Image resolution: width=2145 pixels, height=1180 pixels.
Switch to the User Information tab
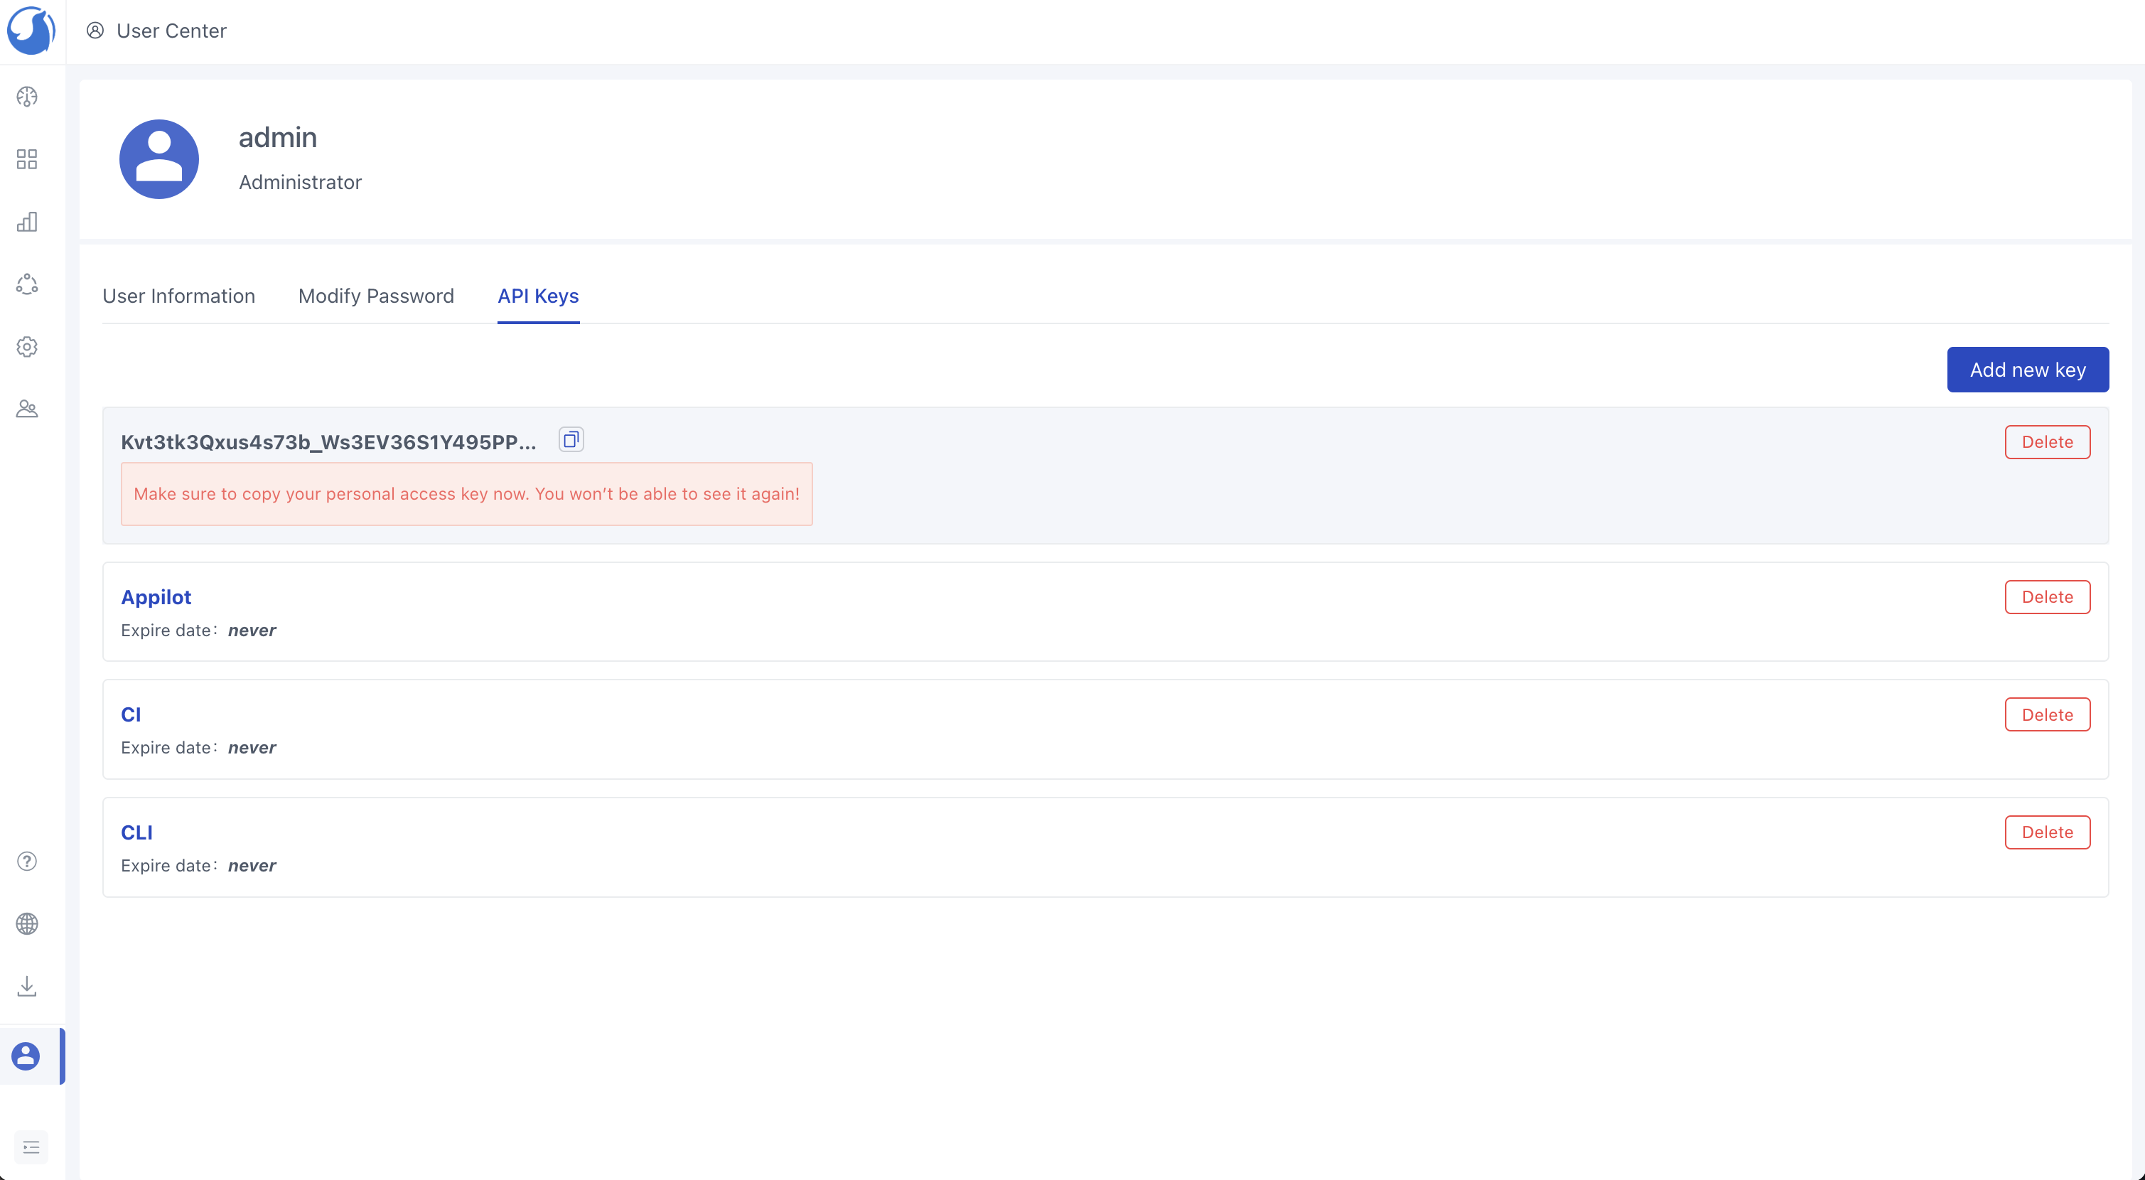point(178,296)
